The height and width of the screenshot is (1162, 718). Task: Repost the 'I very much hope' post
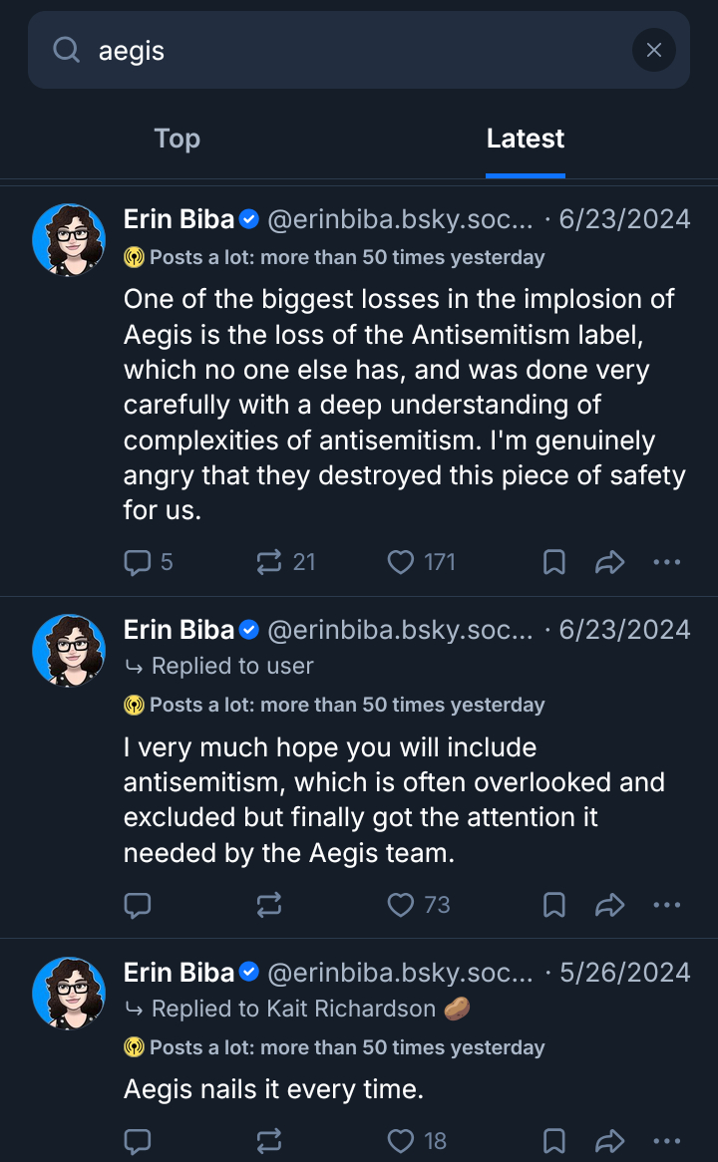269,905
